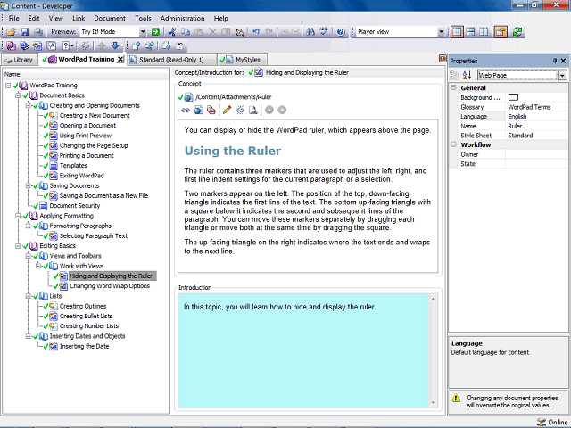Click the preview magnifier icon in Concept toolbar
This screenshot has width=571, height=428.
coord(253,110)
